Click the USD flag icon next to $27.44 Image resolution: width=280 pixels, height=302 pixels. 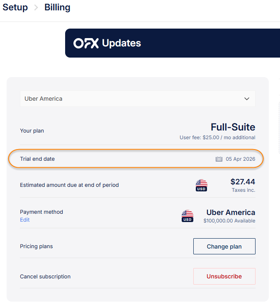click(202, 185)
